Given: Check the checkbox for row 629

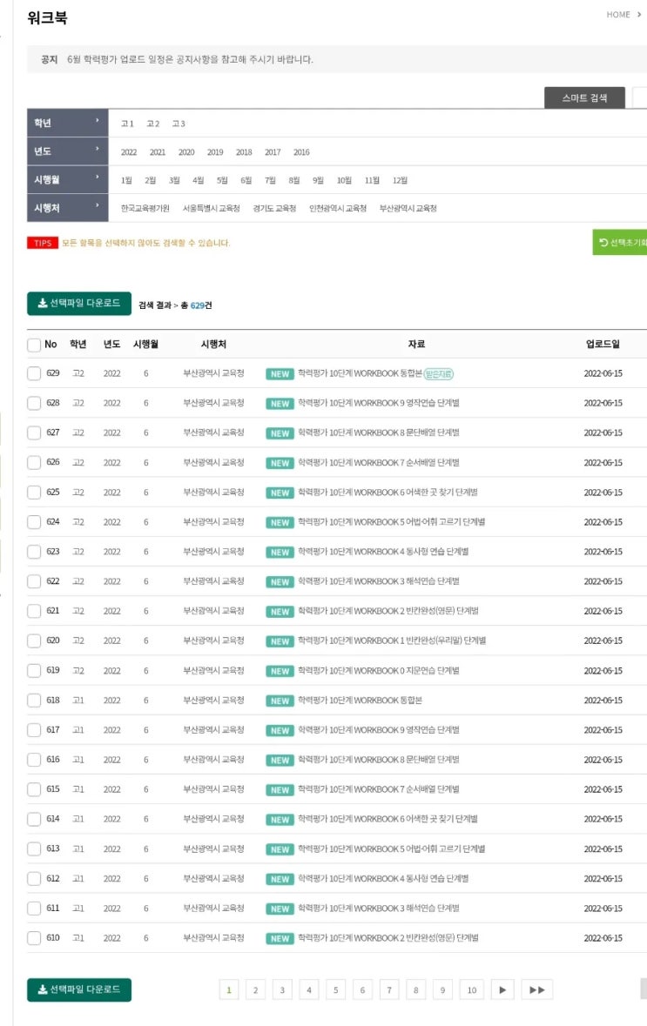Looking at the screenshot, I should point(34,373).
